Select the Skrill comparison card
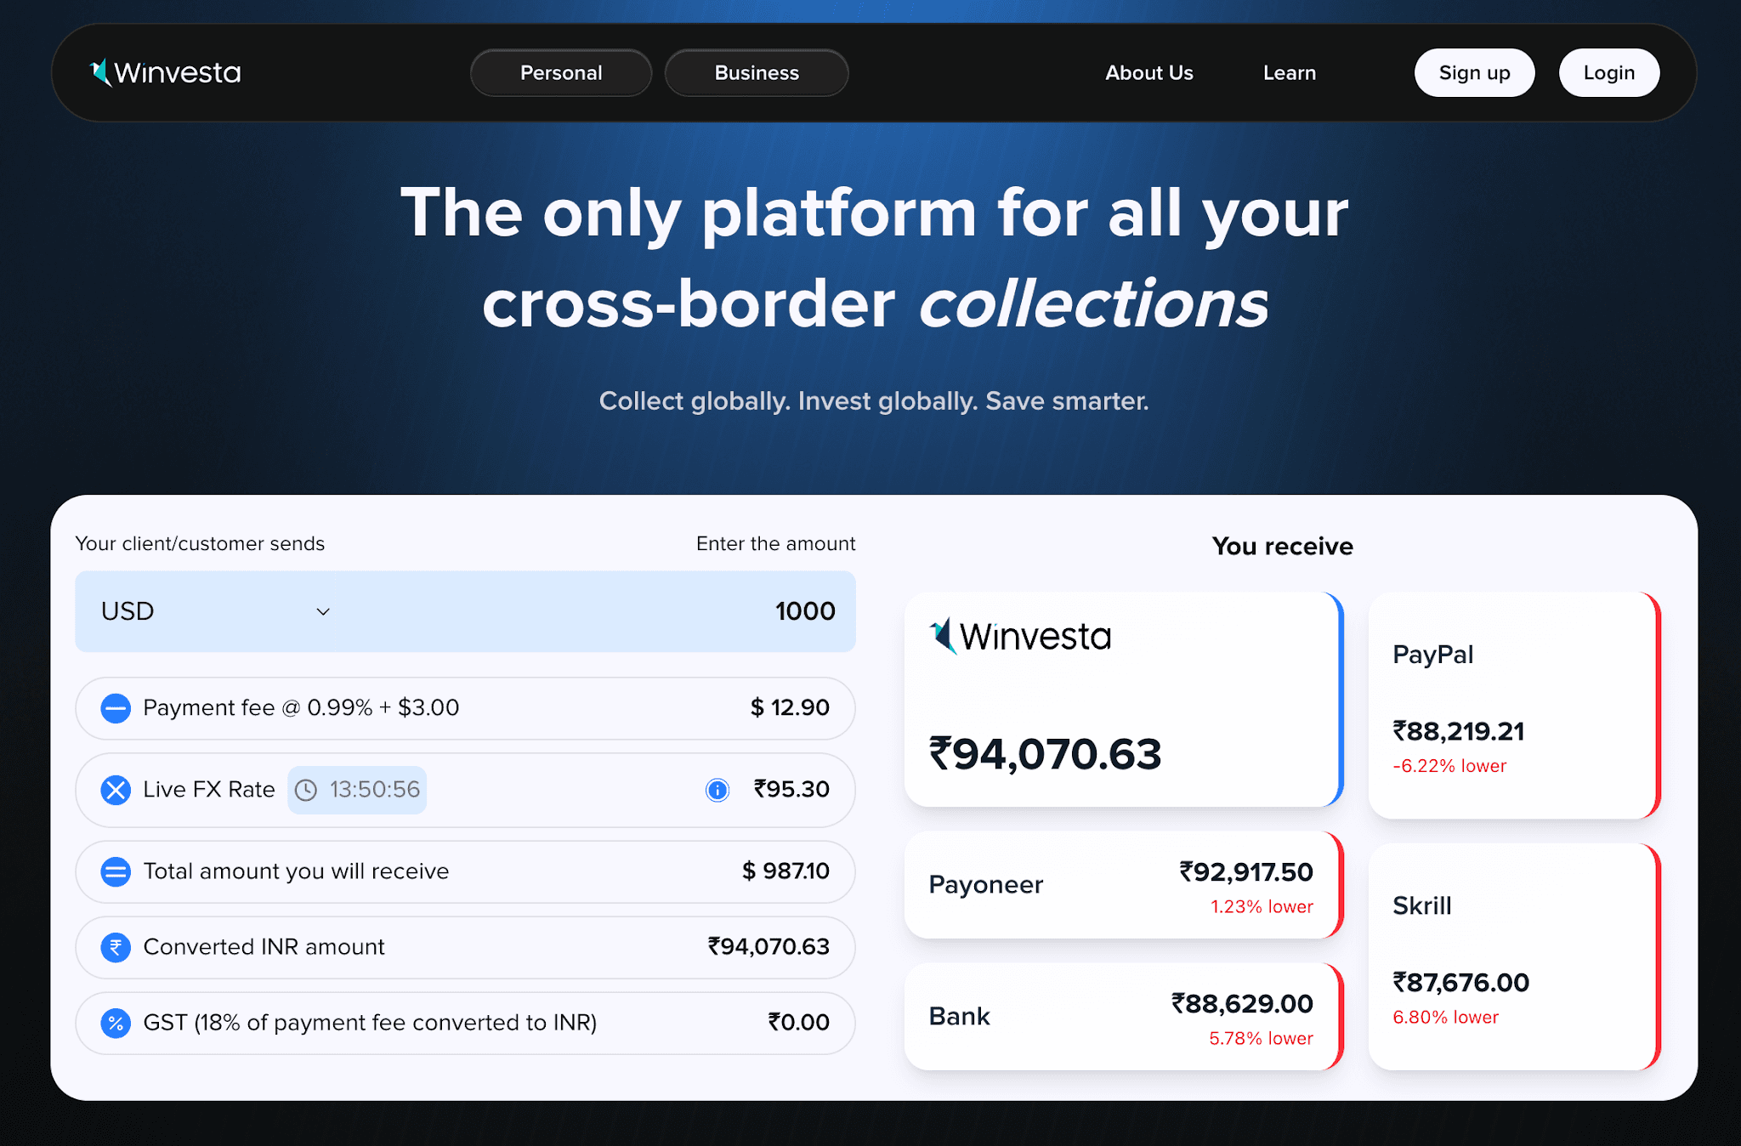This screenshot has height=1146, width=1741. click(x=1514, y=956)
